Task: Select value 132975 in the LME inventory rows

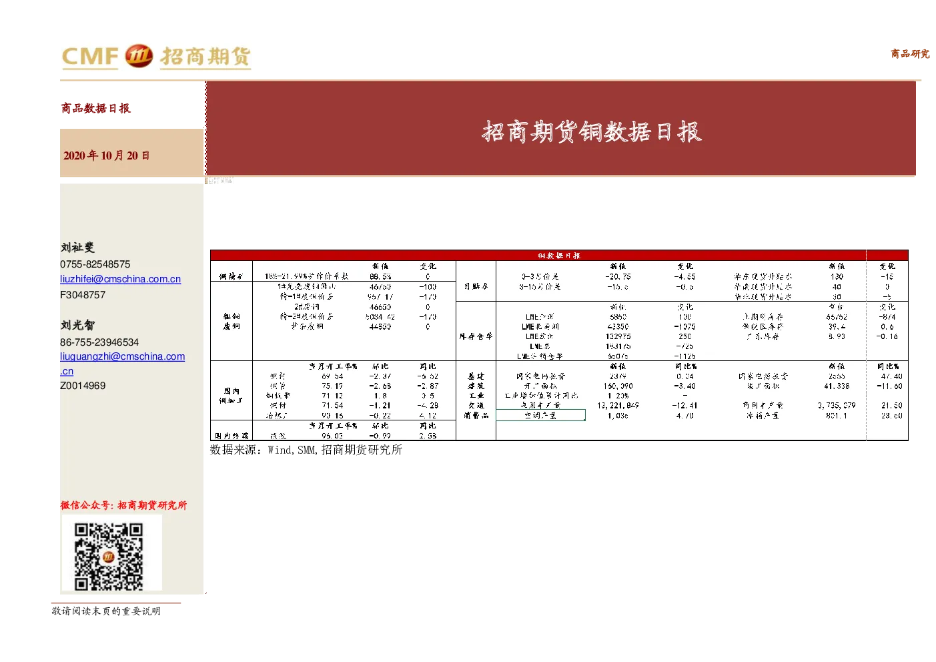Action: click(618, 336)
